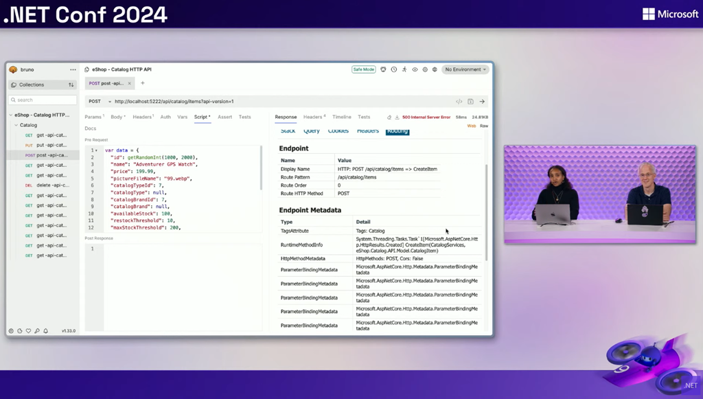Open the Auth request tab
703x399 pixels.
(x=165, y=117)
